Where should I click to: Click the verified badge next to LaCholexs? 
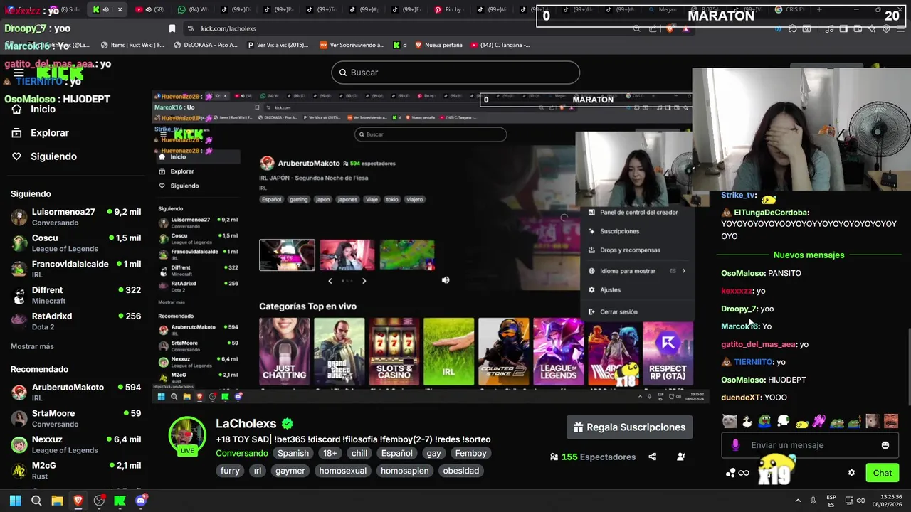coord(288,424)
